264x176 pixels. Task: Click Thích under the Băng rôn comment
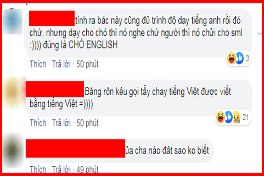(38, 123)
